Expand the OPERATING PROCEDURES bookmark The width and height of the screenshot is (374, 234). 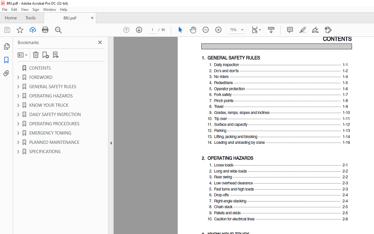coord(18,124)
